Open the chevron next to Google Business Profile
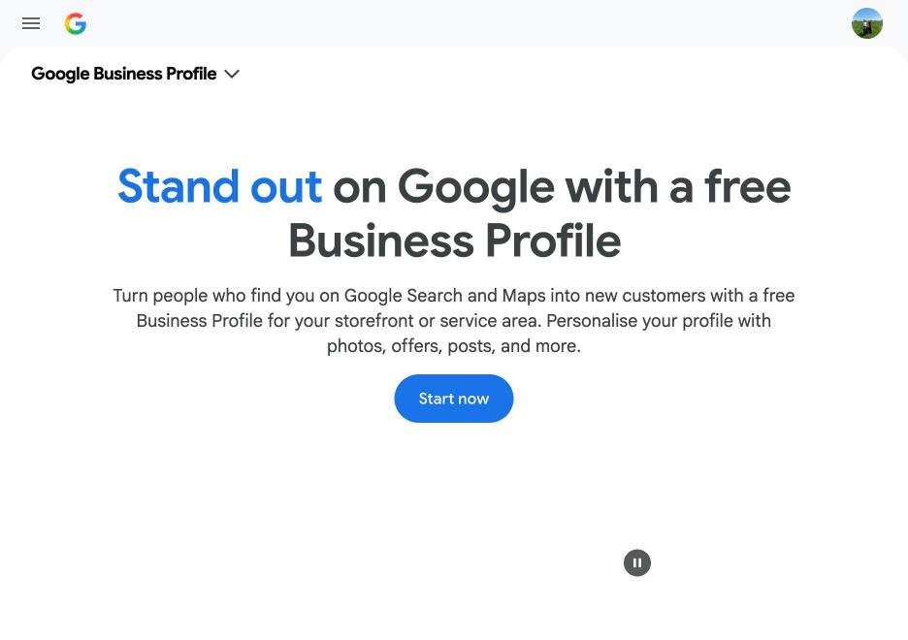The width and height of the screenshot is (908, 640). pyautogui.click(x=232, y=74)
